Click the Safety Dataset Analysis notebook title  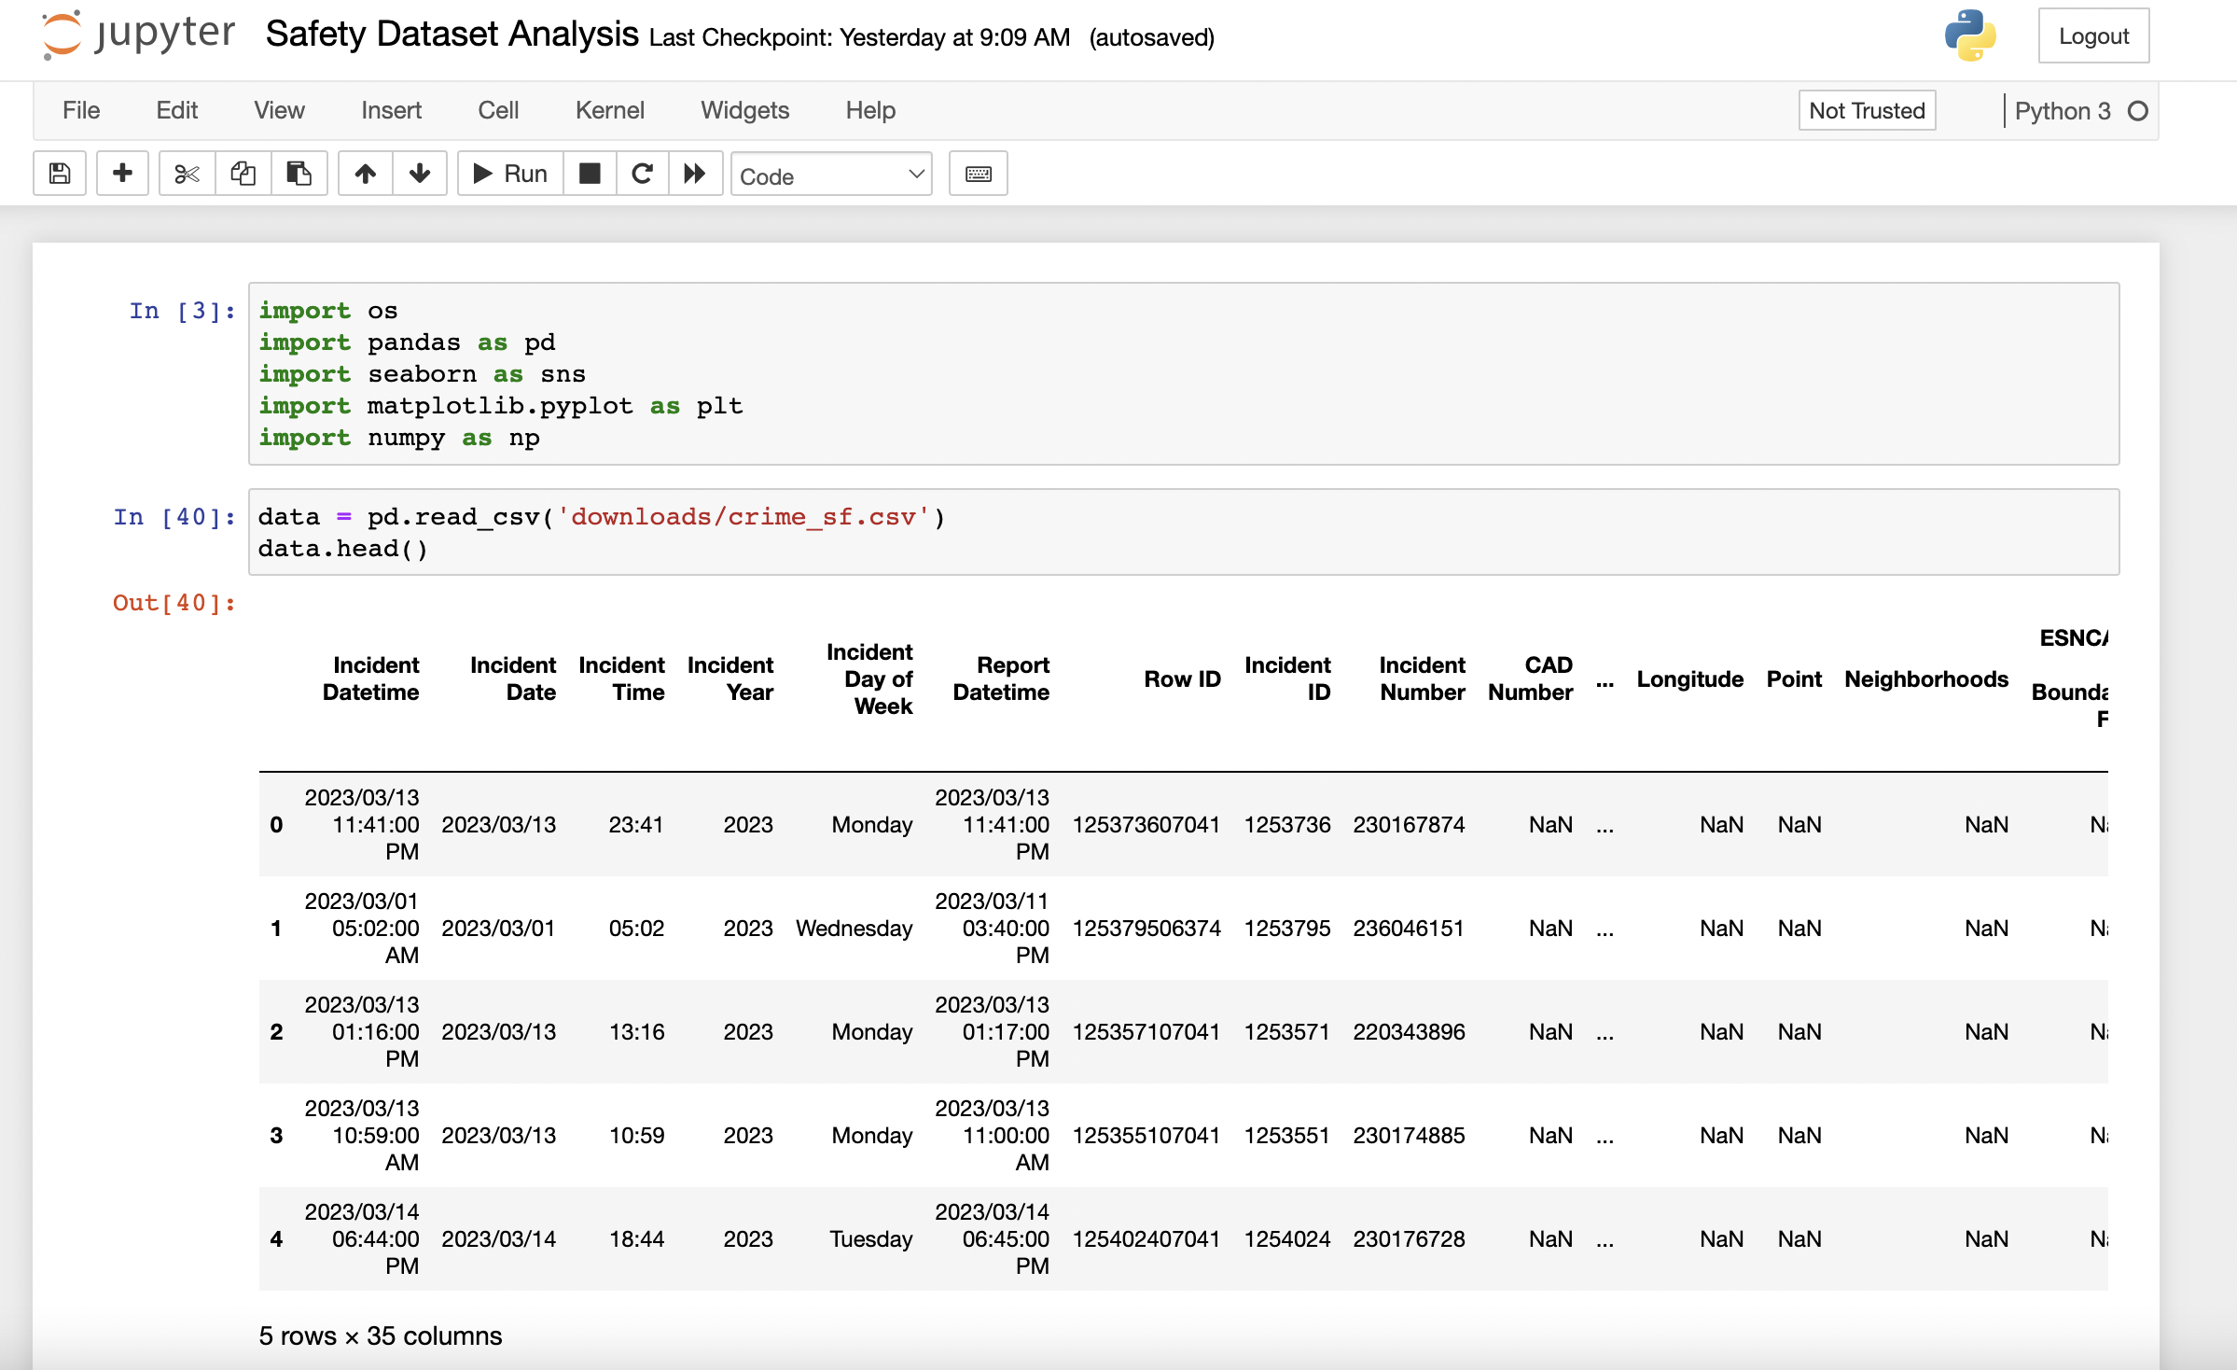[x=452, y=35]
